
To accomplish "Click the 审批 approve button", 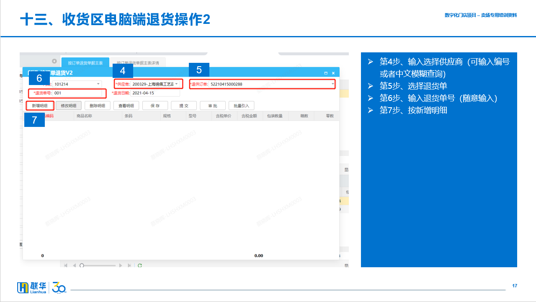I will point(213,106).
